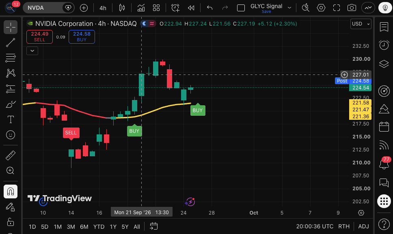Select the pattern drawing tool
Viewport: 393px width, 234px height.
[11, 73]
